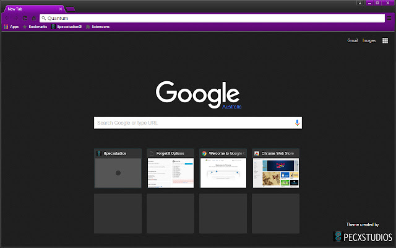Go to the home page icon

click(34, 18)
